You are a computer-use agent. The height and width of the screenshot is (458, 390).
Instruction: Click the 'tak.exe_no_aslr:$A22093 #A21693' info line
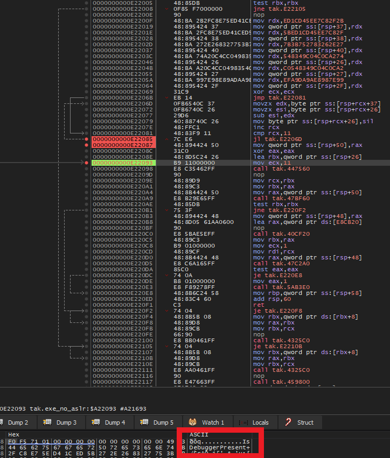(88, 408)
